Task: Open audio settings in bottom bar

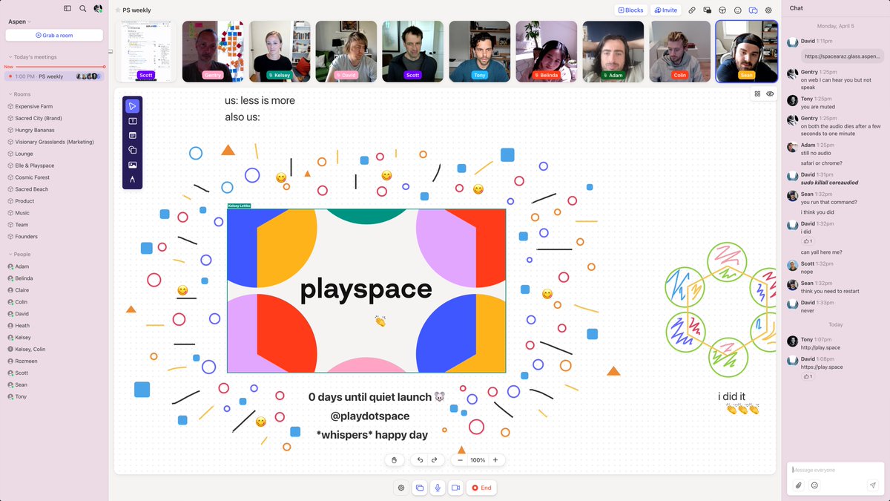Action: click(400, 488)
